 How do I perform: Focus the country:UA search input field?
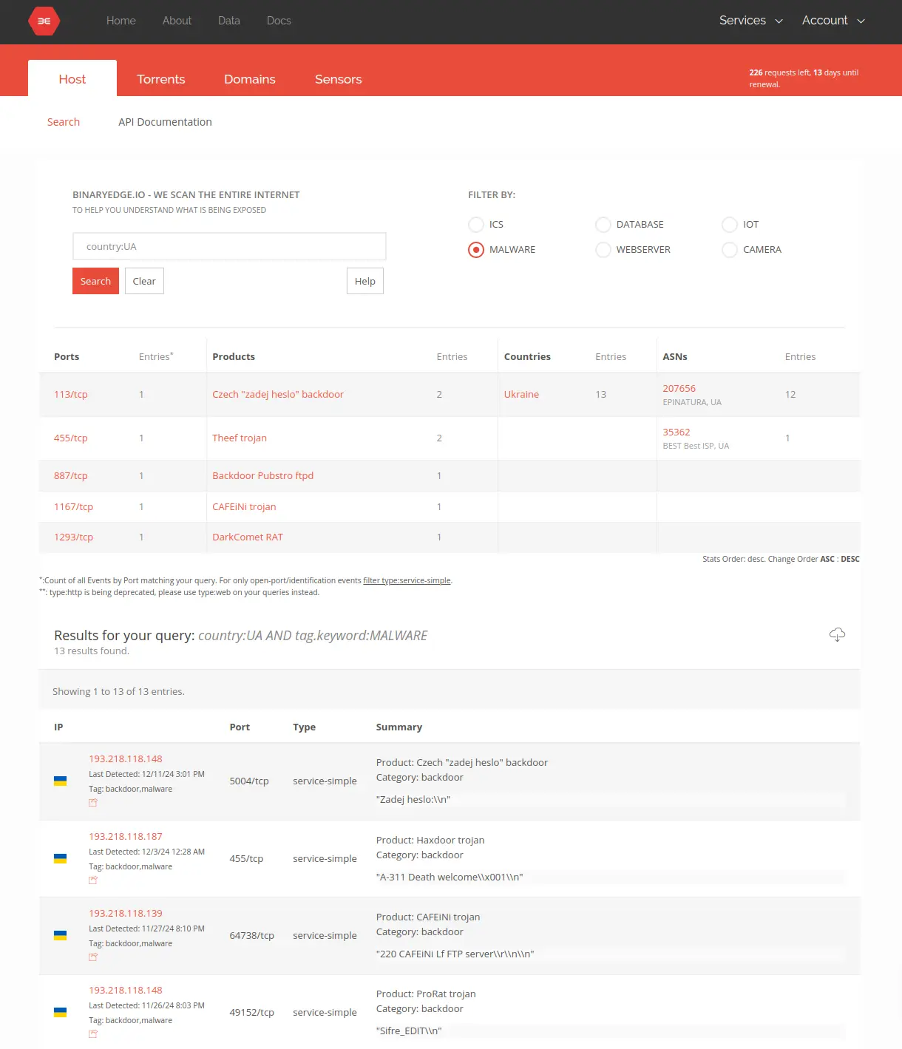(229, 246)
